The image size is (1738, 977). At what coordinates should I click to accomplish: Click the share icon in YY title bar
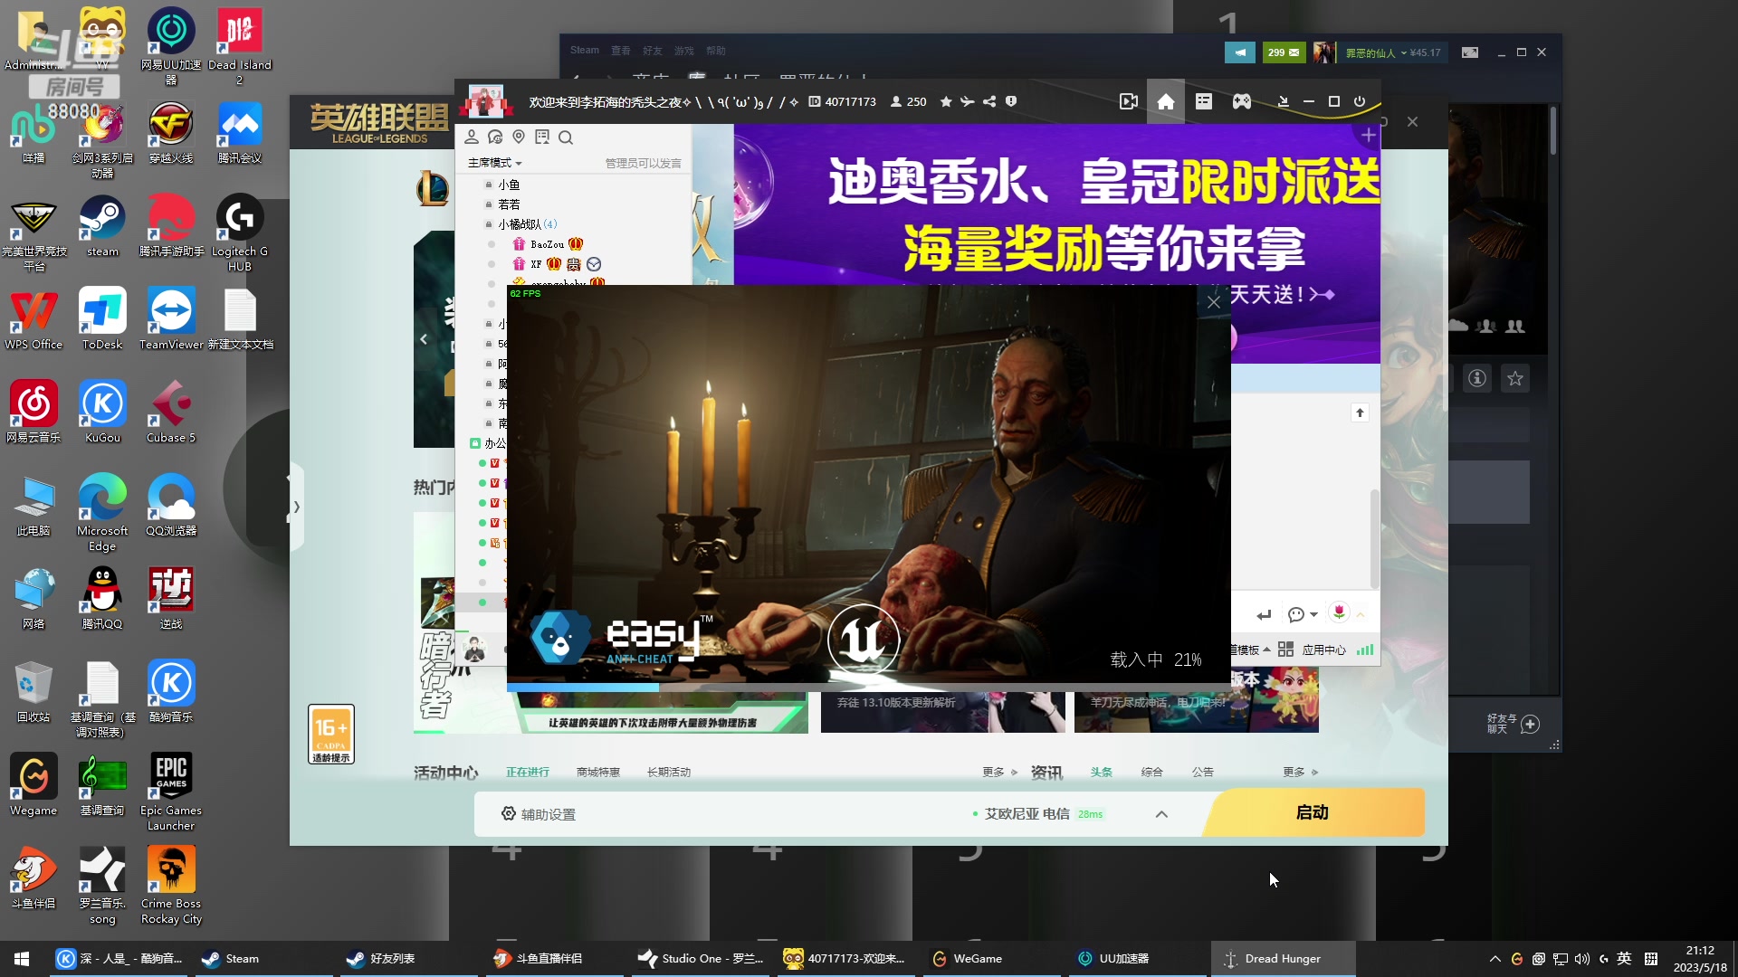[x=989, y=102]
